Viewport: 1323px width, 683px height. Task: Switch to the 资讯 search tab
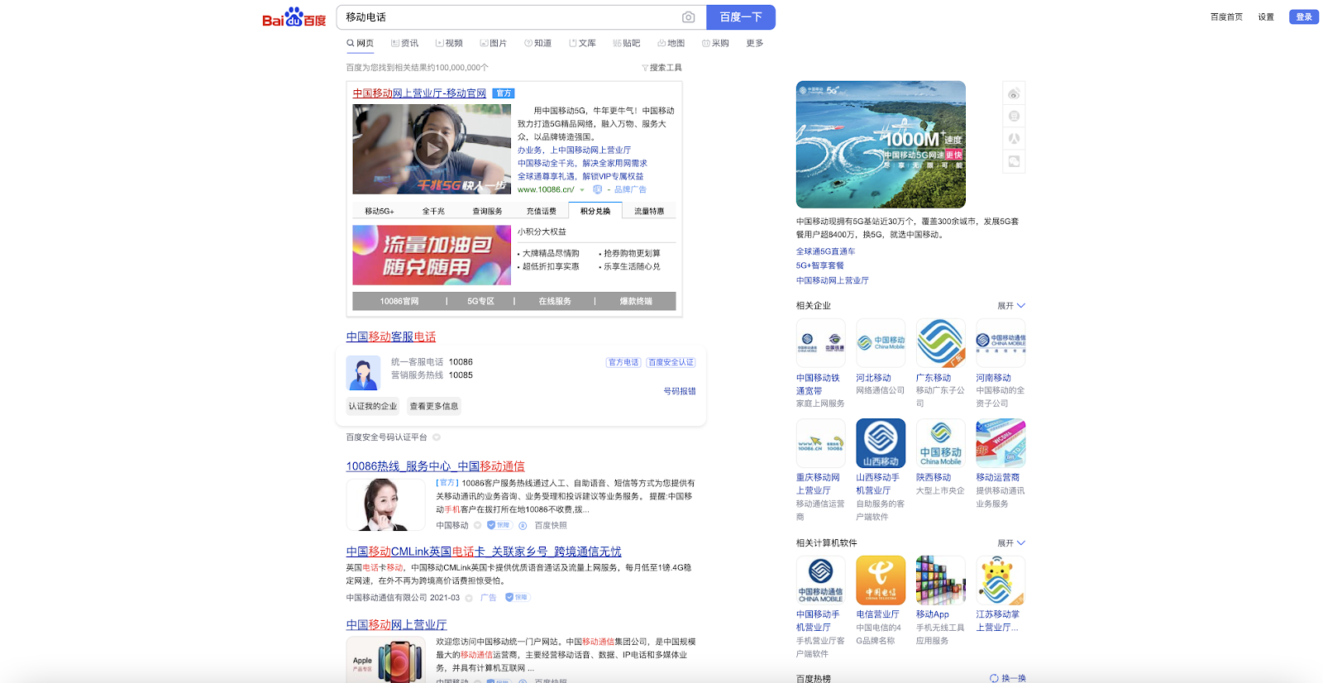point(404,43)
